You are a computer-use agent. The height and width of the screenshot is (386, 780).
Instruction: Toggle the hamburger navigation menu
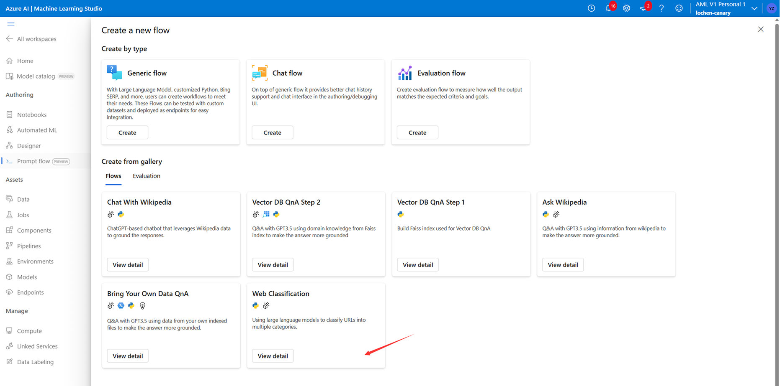pyautogui.click(x=11, y=24)
